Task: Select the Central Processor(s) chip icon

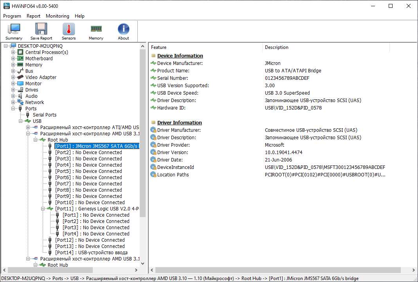Action: tap(20, 52)
